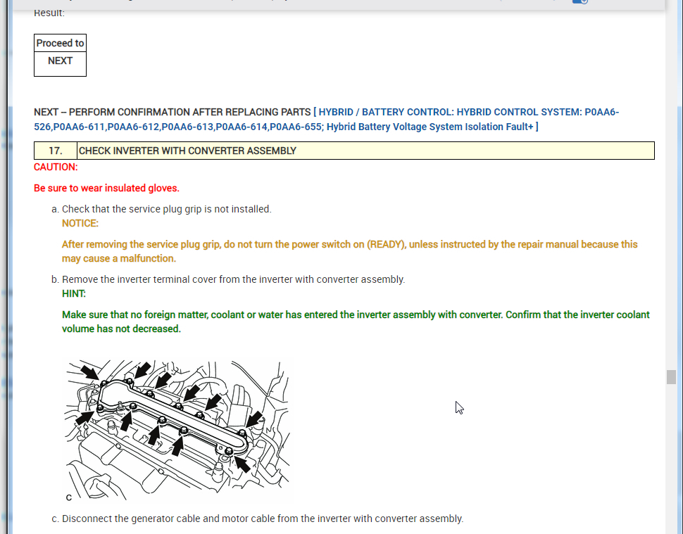The image size is (683, 534).
Task: Select the step number 17 cell
Action: (x=55, y=151)
